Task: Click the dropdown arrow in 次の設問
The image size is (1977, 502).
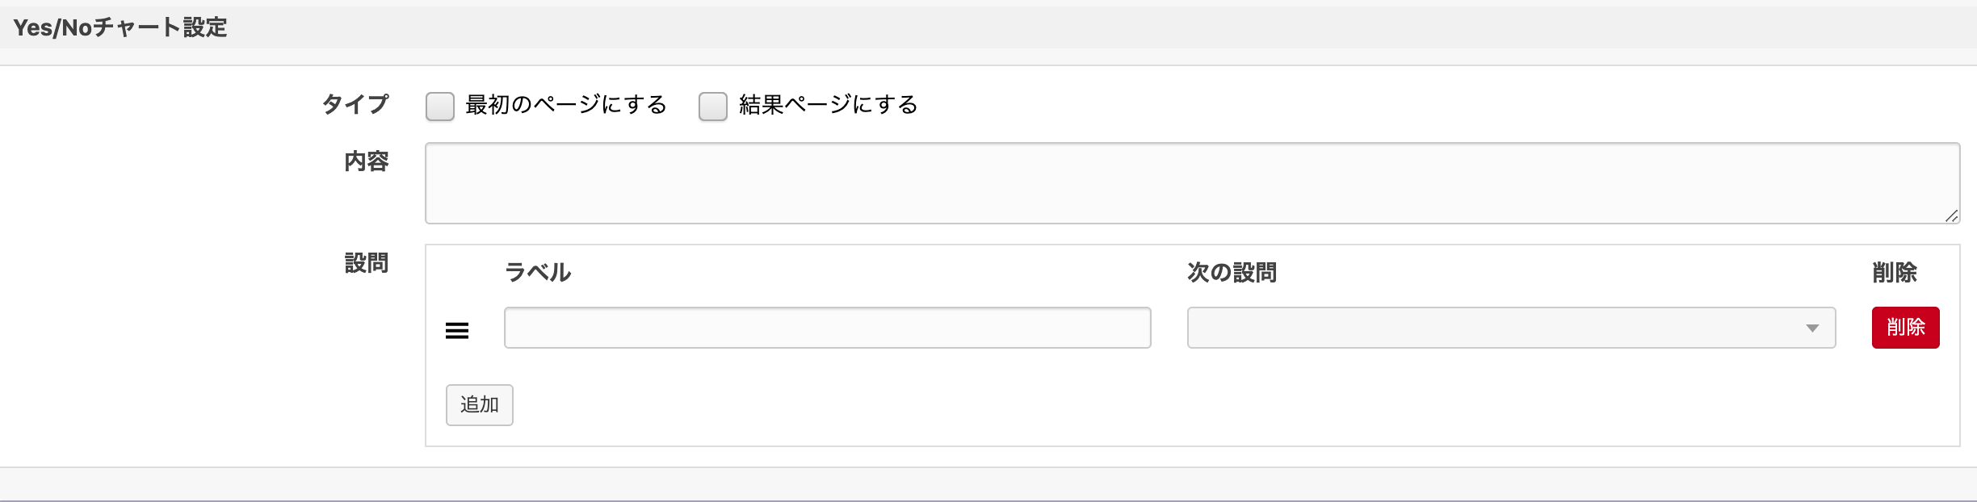Action: click(1812, 328)
